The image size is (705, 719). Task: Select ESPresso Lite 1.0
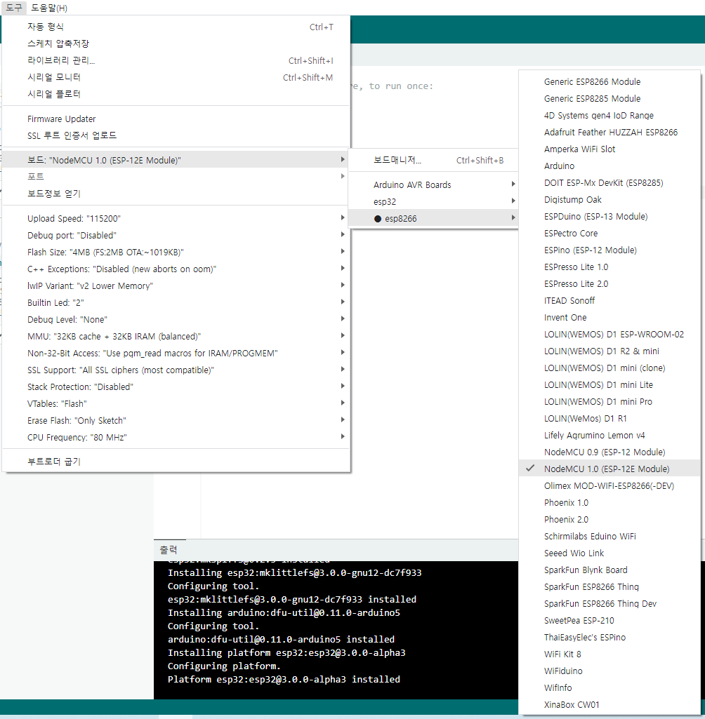point(610,267)
